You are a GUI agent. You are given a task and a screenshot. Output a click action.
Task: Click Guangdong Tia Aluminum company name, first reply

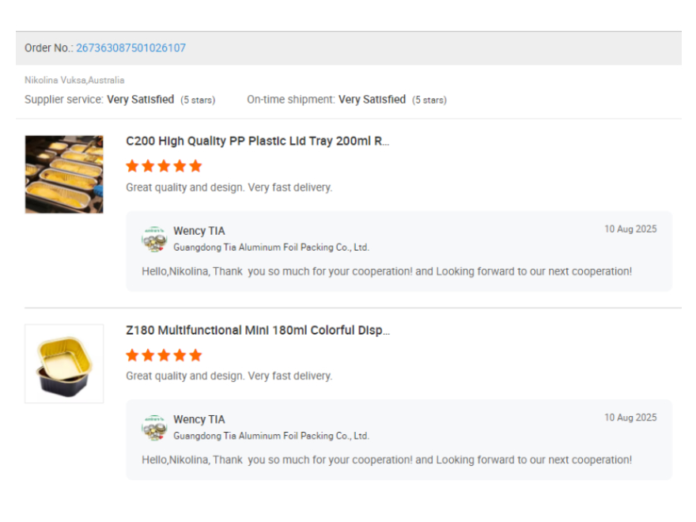point(271,248)
